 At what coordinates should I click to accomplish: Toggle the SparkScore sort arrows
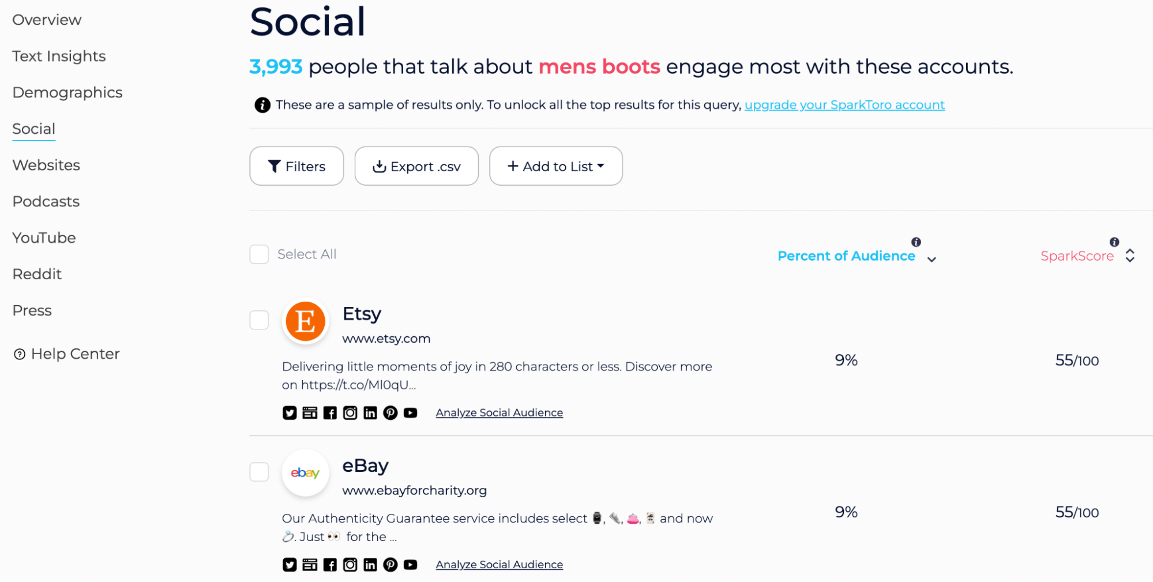coord(1130,256)
